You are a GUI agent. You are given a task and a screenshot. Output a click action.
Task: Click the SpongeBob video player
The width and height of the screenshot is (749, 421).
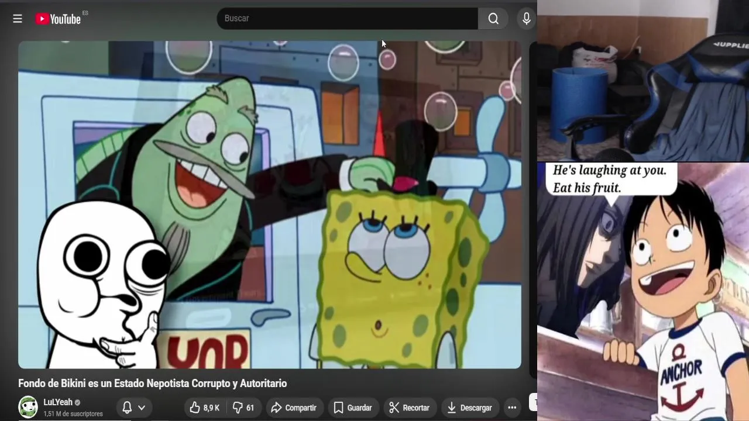tap(270, 205)
